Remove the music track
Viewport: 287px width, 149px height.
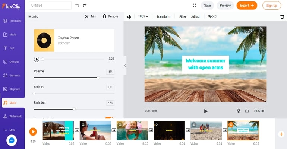tap(110, 16)
